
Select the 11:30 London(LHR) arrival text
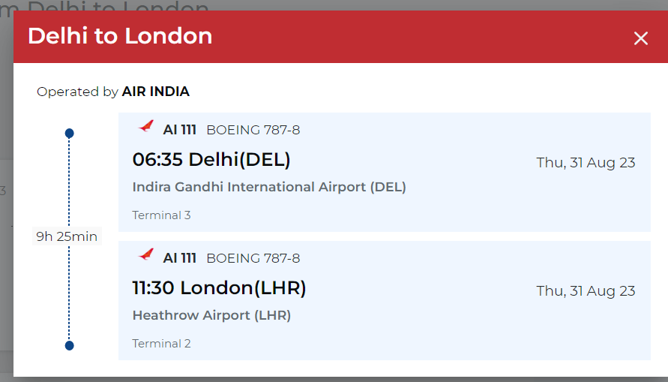click(219, 287)
